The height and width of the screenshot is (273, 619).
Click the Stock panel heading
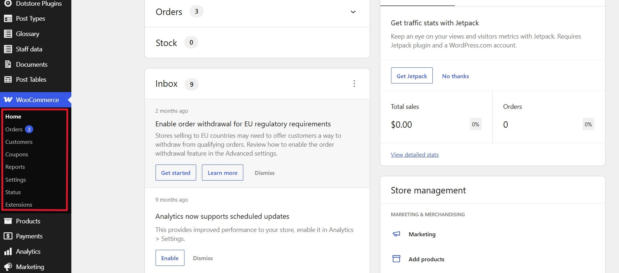[166, 43]
